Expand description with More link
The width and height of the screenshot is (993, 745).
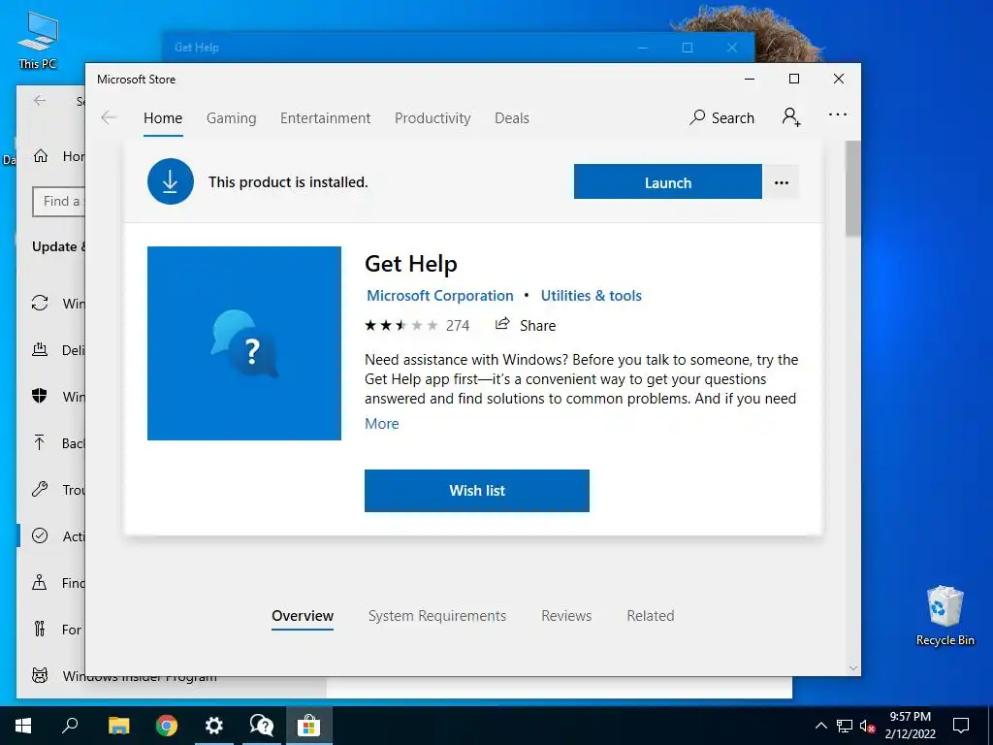click(382, 424)
